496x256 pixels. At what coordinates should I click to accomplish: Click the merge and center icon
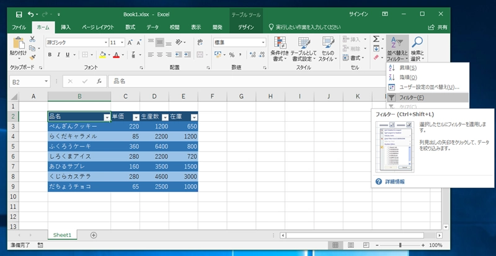click(200, 54)
